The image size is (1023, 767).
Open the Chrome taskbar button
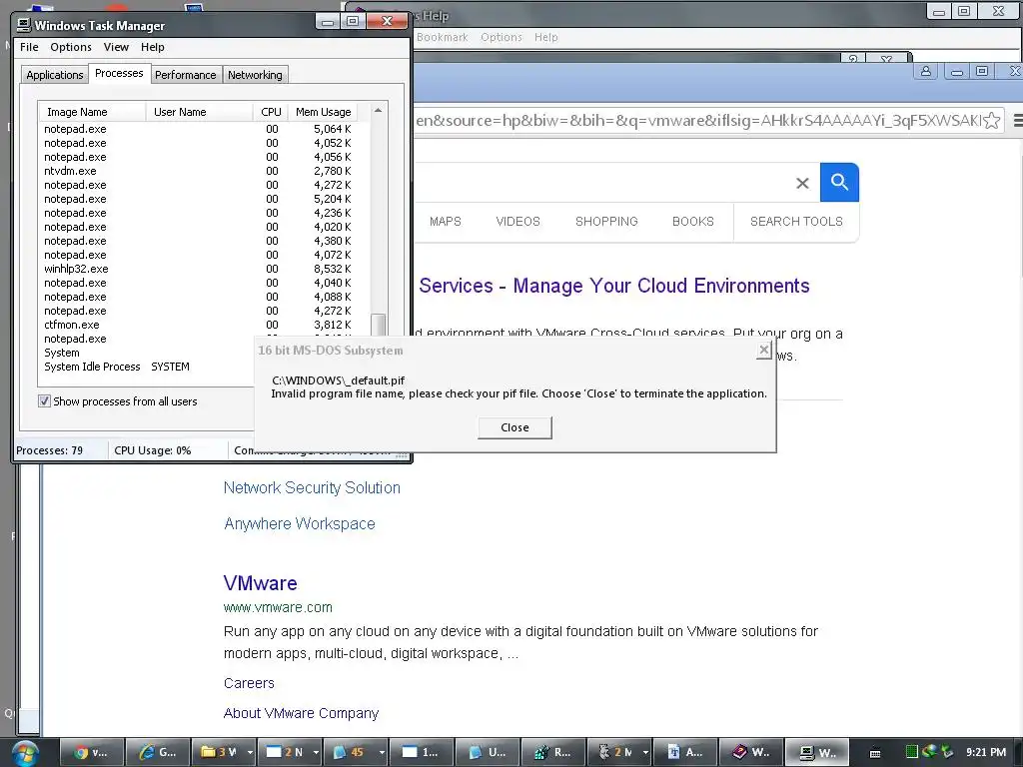pyautogui.click(x=91, y=752)
